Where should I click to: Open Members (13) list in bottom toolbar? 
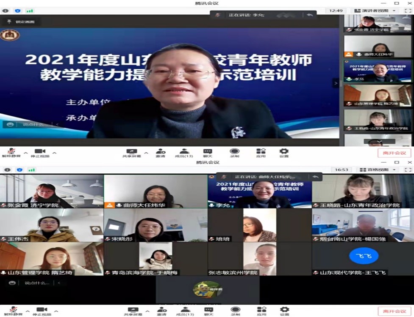[185, 311]
